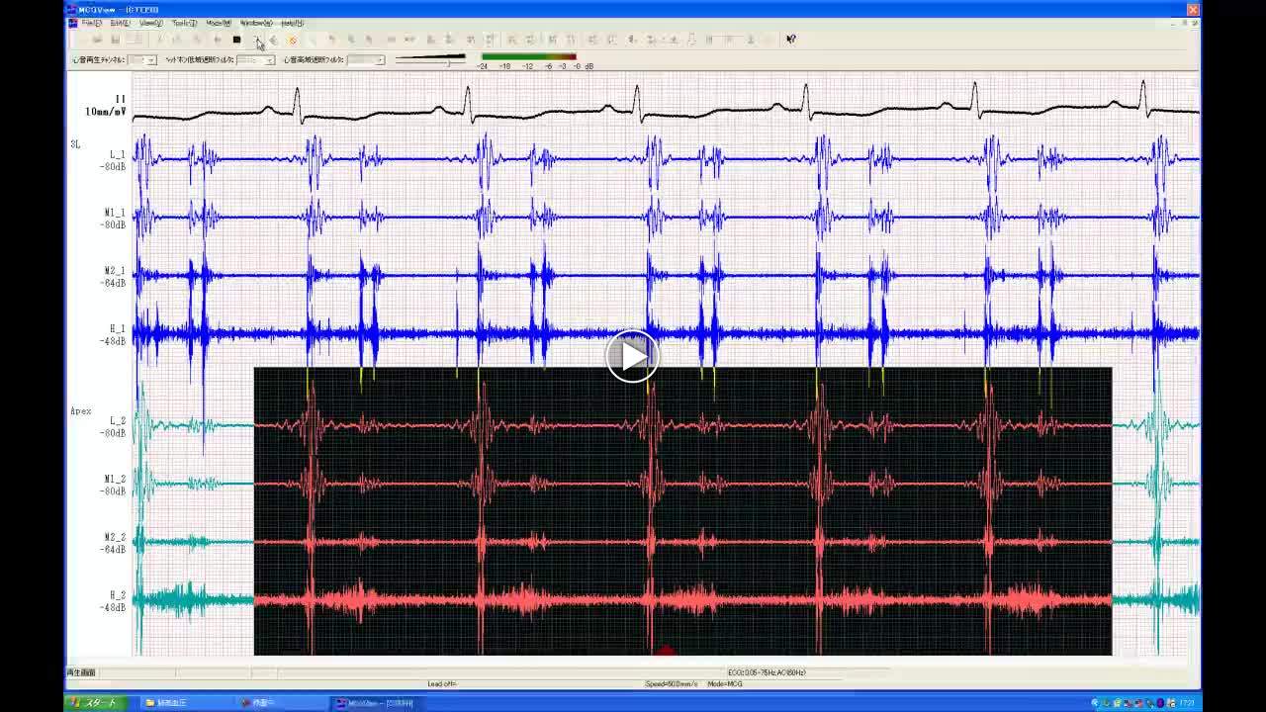Open the Help menu
Viewport: 1266px width, 712px height.
pos(293,23)
